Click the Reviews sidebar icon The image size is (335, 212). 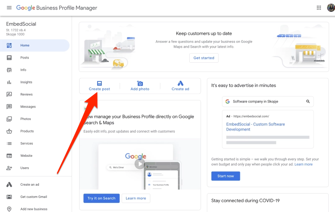click(9, 94)
